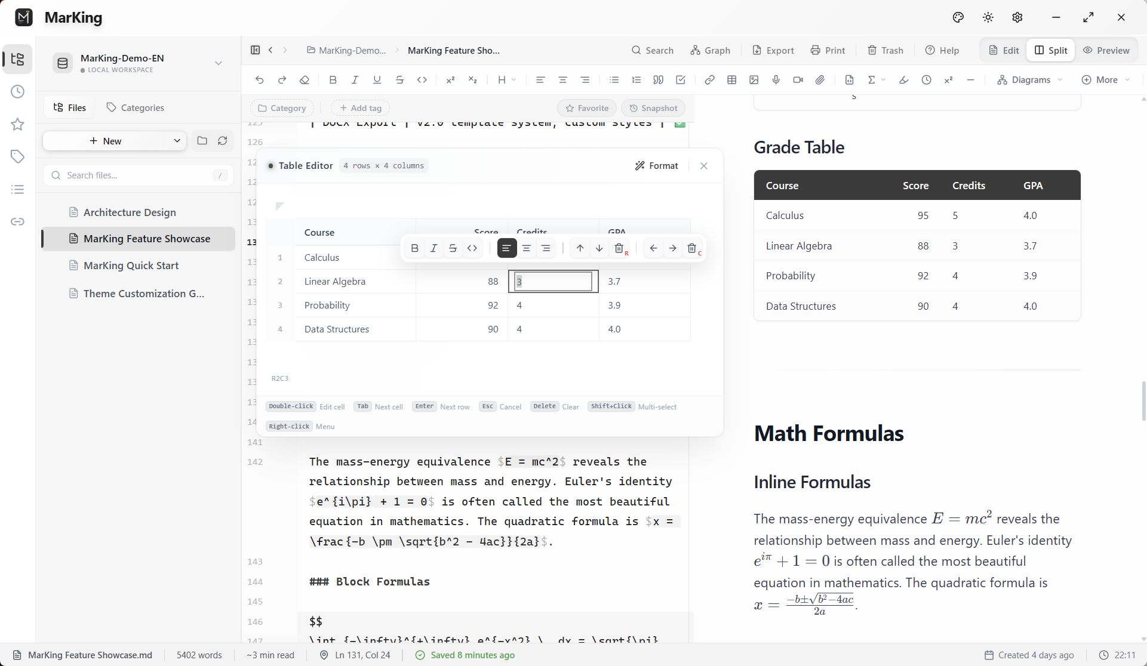
Task: Close the Table Editor panel
Action: [704, 166]
